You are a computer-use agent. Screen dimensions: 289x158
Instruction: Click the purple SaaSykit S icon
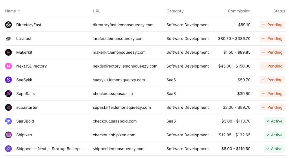click(8, 80)
